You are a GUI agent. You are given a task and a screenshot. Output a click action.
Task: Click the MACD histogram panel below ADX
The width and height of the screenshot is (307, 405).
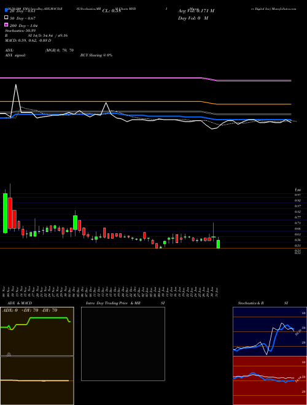(x=37, y=380)
